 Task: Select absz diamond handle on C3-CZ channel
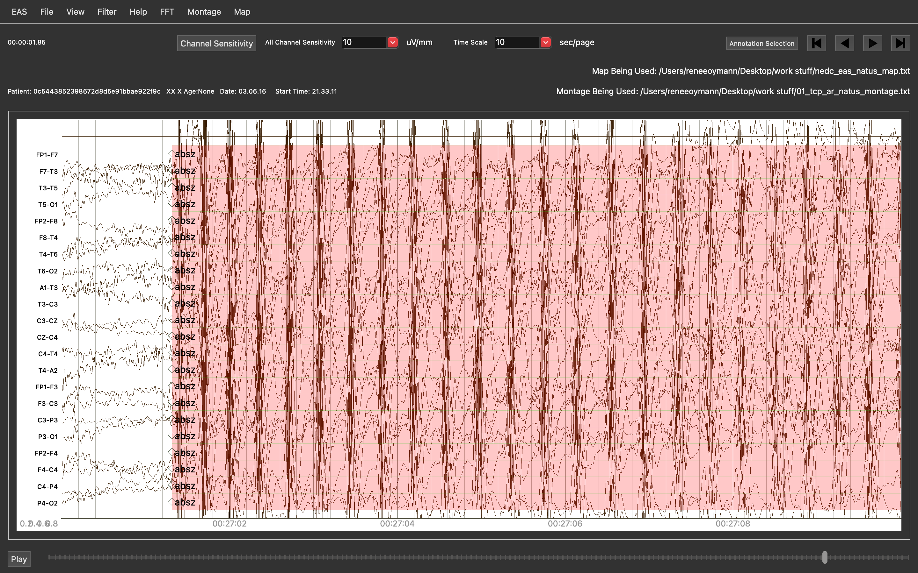(x=171, y=320)
